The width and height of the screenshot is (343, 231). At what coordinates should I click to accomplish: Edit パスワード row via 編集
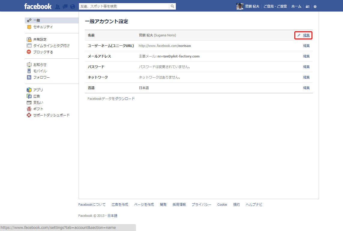[306, 67]
